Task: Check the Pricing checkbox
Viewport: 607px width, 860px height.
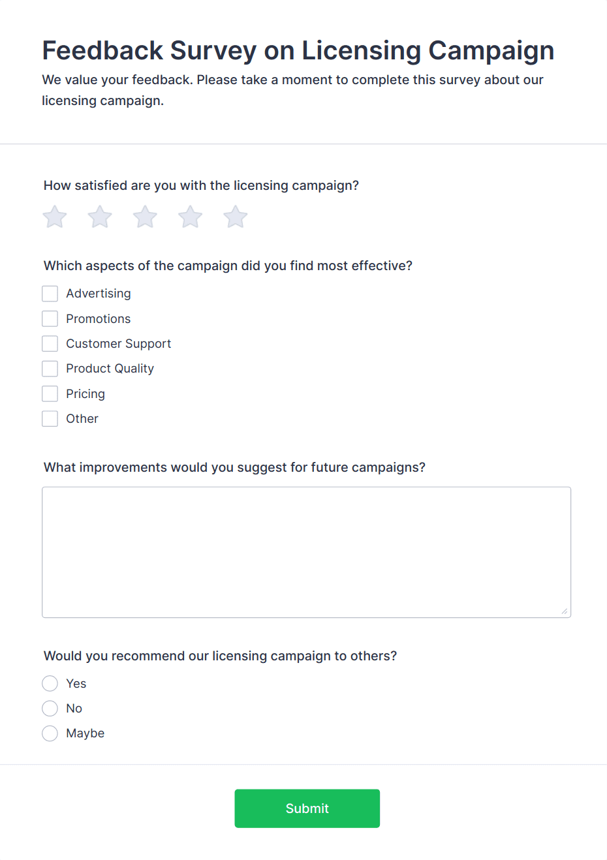Action: pos(50,393)
